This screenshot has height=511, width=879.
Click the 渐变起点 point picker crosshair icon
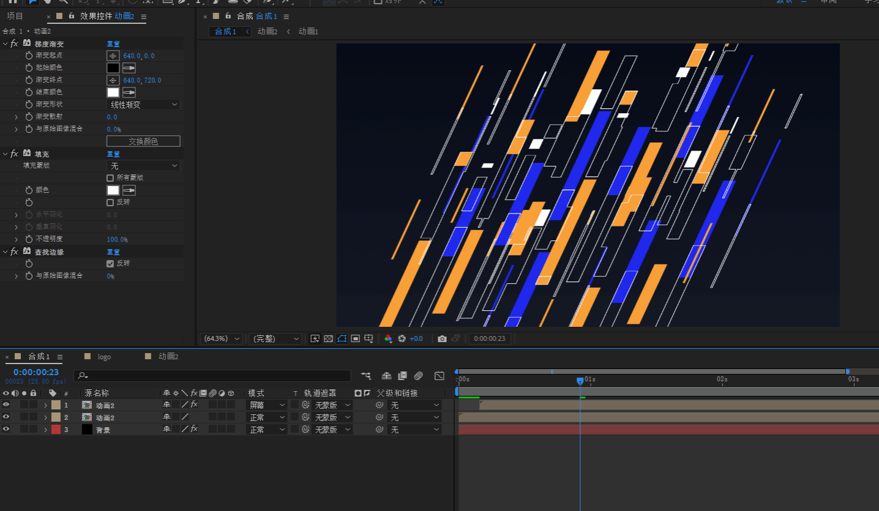pyautogui.click(x=113, y=56)
